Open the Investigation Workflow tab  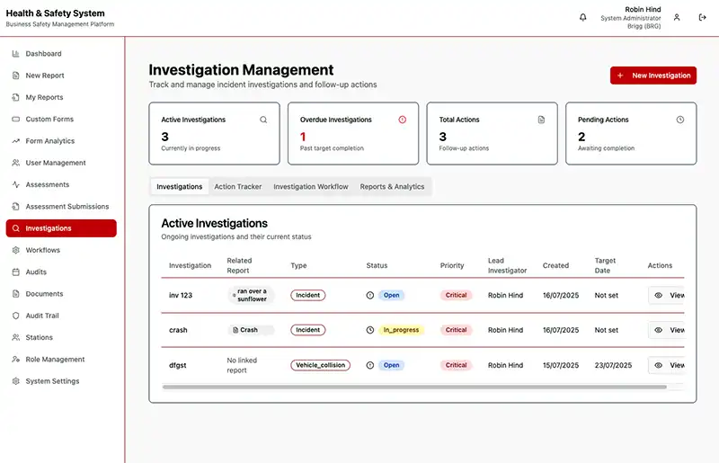311,187
